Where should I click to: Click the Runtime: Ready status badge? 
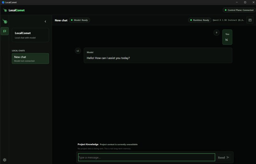(200, 20)
